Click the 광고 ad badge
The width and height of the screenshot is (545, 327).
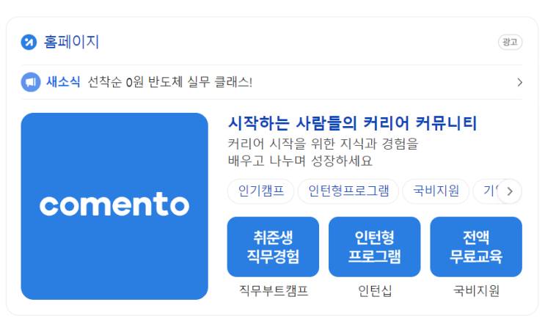pyautogui.click(x=510, y=42)
